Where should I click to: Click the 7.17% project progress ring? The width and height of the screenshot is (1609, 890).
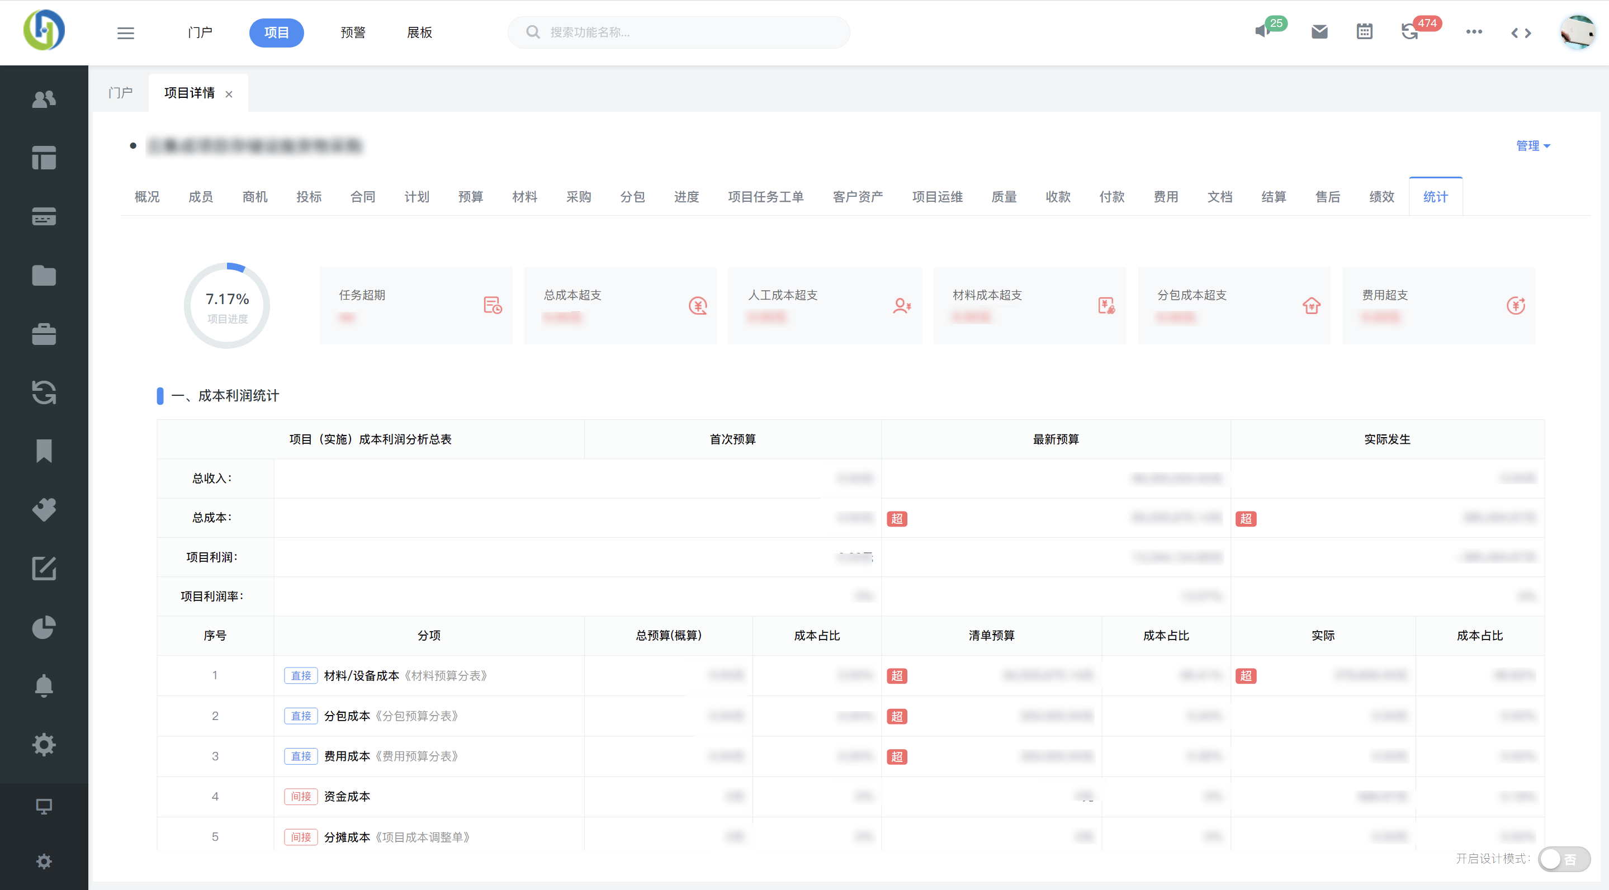coord(228,305)
